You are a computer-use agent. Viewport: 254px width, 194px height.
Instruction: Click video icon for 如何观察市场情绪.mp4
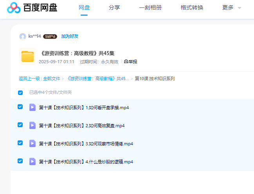pos(32,143)
